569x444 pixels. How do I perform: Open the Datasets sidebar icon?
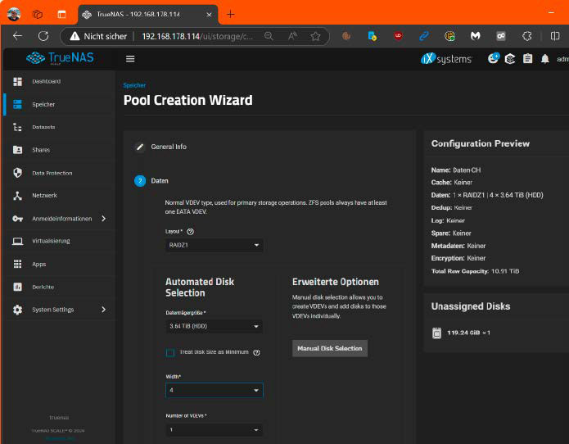coord(17,127)
